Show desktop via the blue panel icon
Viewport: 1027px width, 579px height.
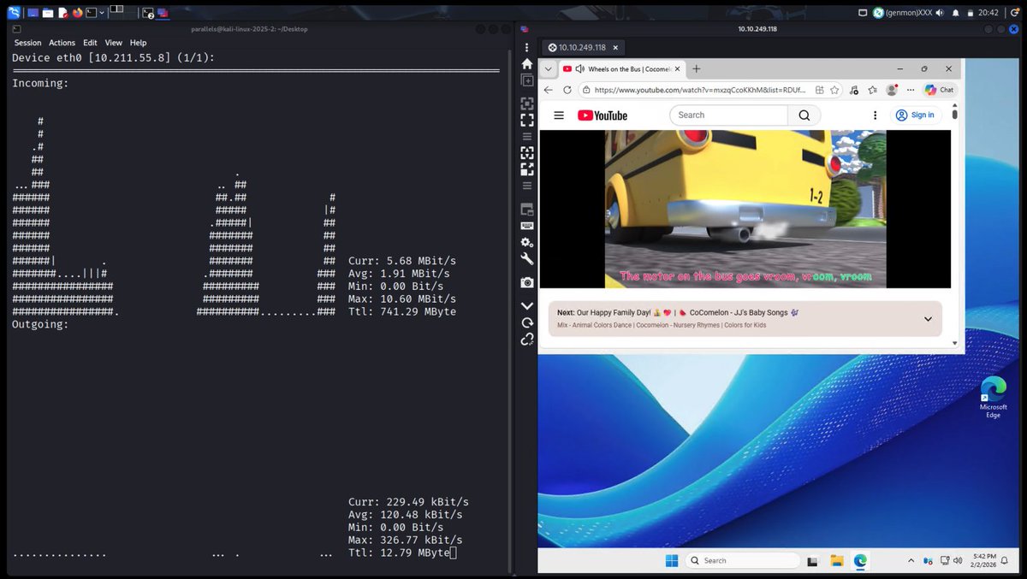pyautogui.click(x=33, y=13)
